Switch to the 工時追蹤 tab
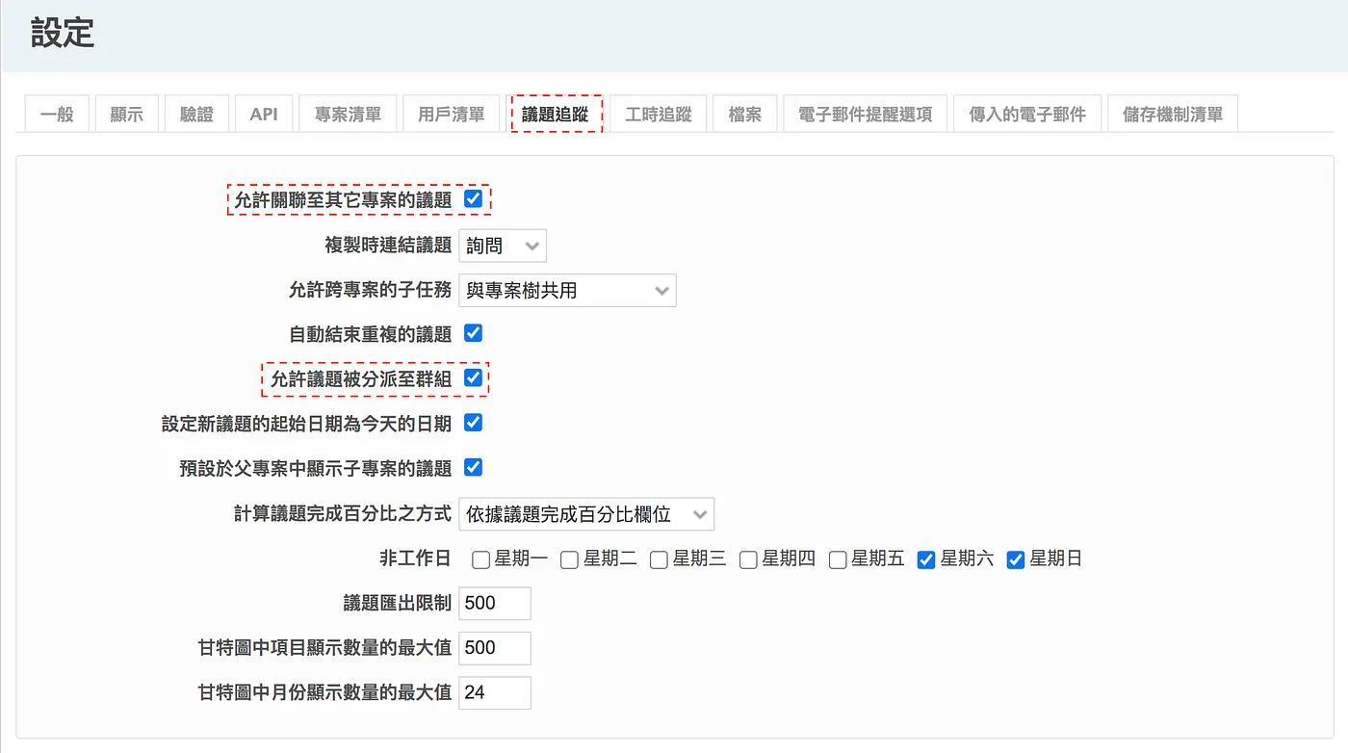 point(659,114)
